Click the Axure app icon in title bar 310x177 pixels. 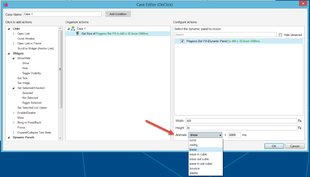[5, 5]
